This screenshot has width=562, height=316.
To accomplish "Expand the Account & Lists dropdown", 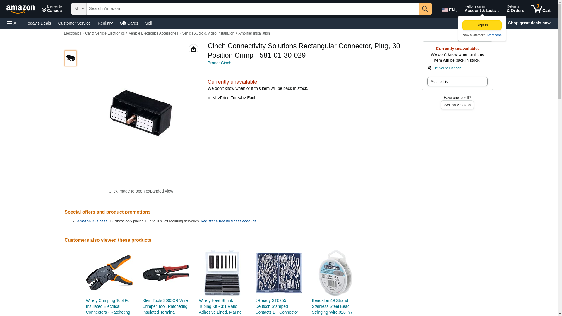I will [x=482, y=9].
